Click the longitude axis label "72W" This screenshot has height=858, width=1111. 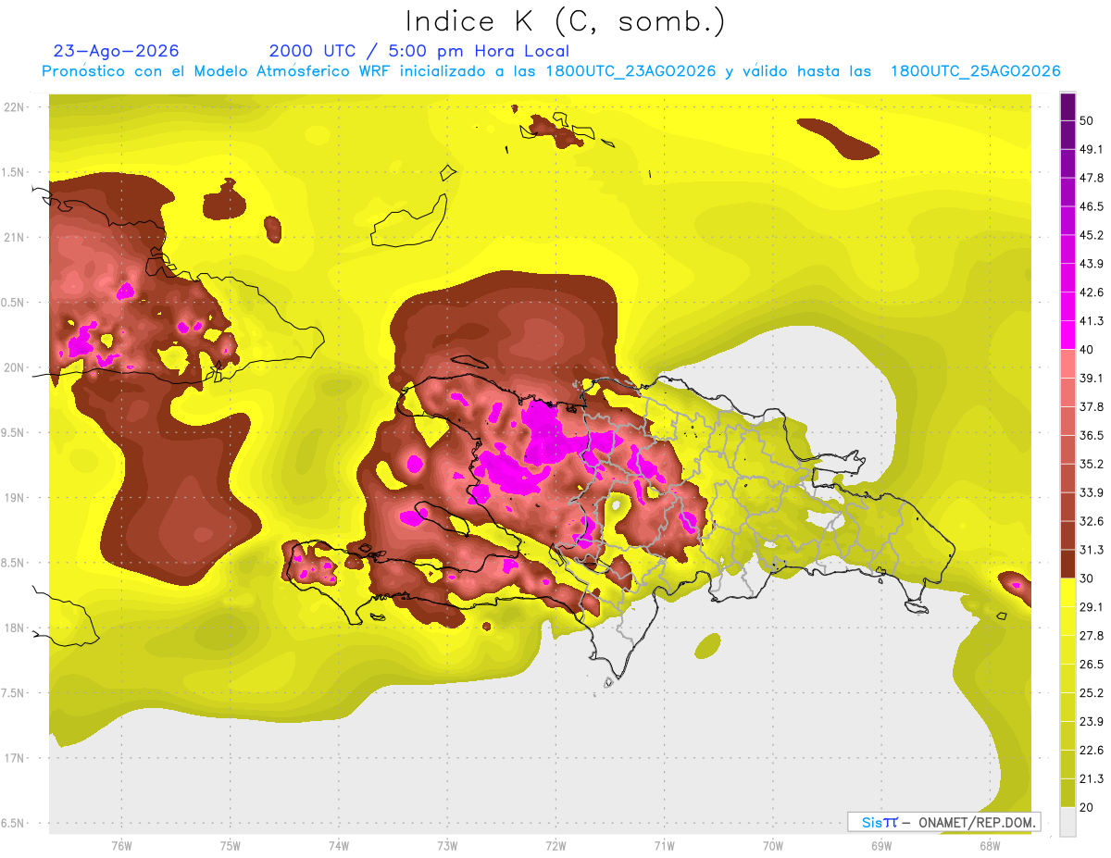[x=555, y=846]
